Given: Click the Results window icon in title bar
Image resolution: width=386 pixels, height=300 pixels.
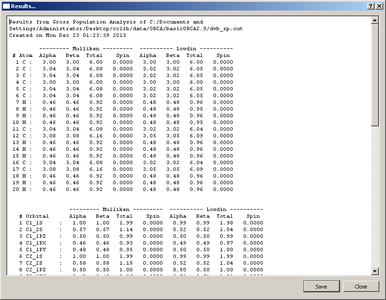Looking at the screenshot, I should pos(6,6).
